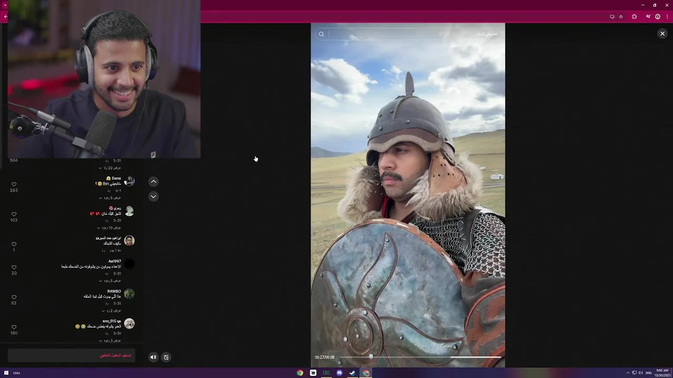The width and height of the screenshot is (673, 378).
Task: Click the streamer webcam overlay
Action: coord(104,79)
